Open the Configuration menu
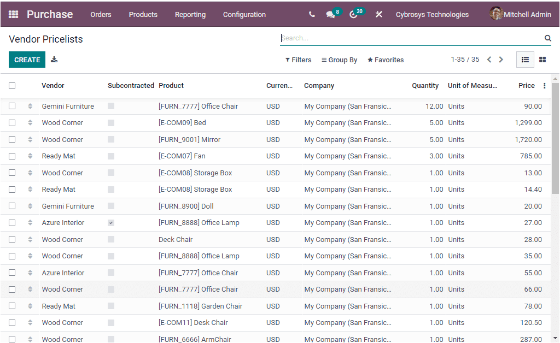Viewport: 560px width, 343px height. click(244, 15)
